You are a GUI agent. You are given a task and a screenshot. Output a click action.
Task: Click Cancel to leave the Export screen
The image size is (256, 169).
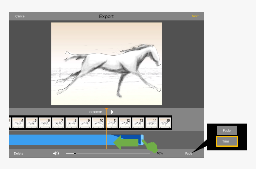[20, 16]
